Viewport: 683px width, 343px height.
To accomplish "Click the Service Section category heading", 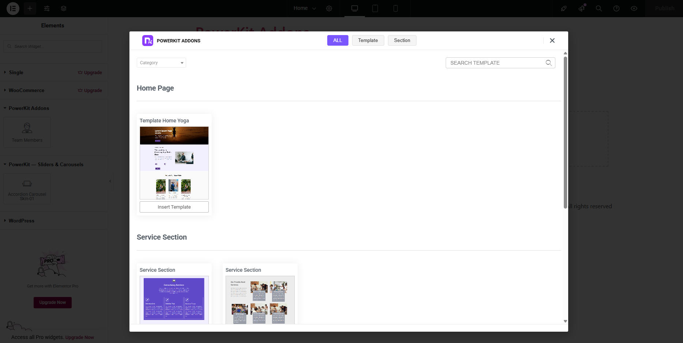I will click(162, 237).
